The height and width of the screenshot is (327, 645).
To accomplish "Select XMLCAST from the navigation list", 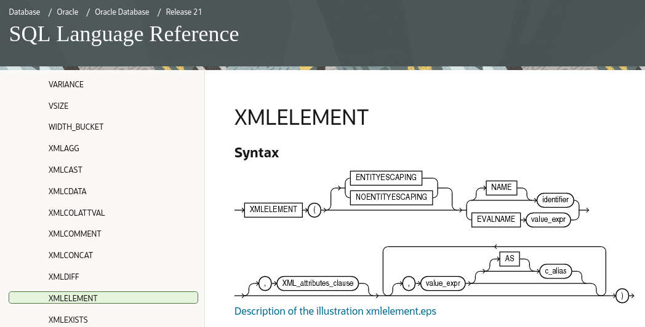I will 65,170.
